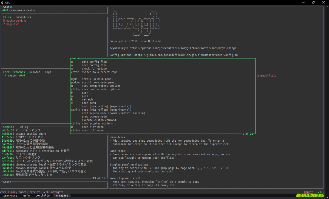Screen dimensions: 329x199
Task: Switch to portfolio tmux window
Action: point(42,196)
